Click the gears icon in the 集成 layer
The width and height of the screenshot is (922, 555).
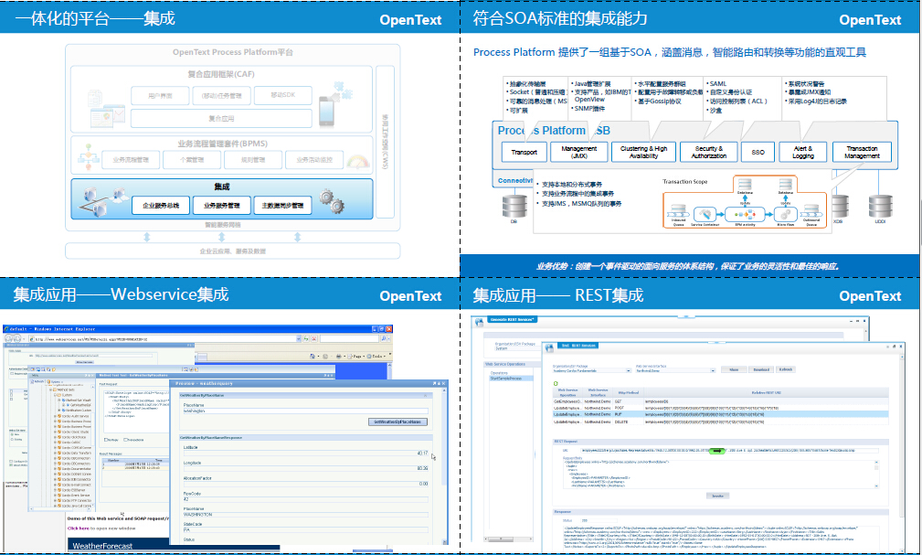(x=333, y=201)
